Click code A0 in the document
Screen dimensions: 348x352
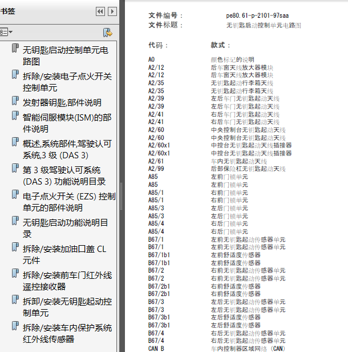click(152, 59)
